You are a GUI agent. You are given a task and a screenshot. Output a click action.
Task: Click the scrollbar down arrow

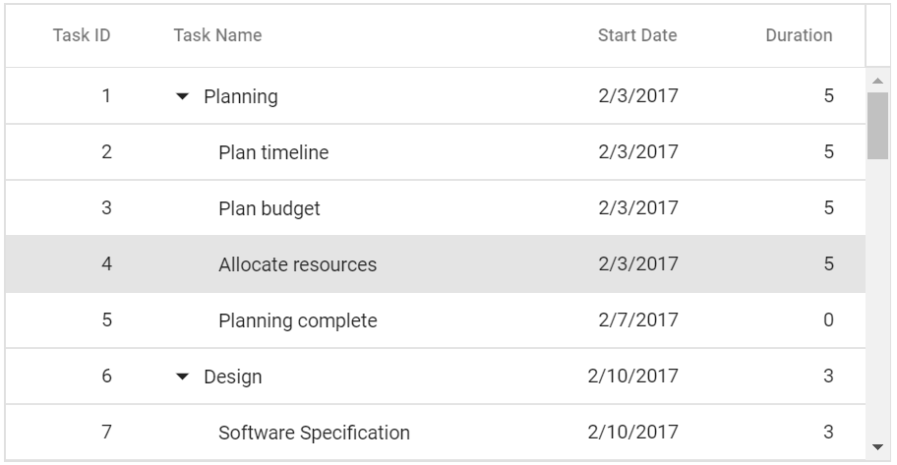click(877, 447)
